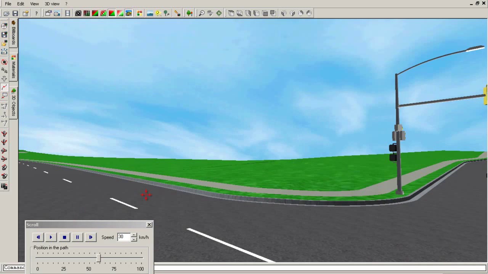
Task: Decrease speed with the stepper down arrow
Action: [x=134, y=239]
